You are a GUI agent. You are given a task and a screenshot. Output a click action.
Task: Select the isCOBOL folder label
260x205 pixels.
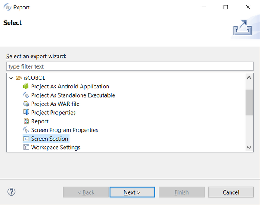coord(34,78)
